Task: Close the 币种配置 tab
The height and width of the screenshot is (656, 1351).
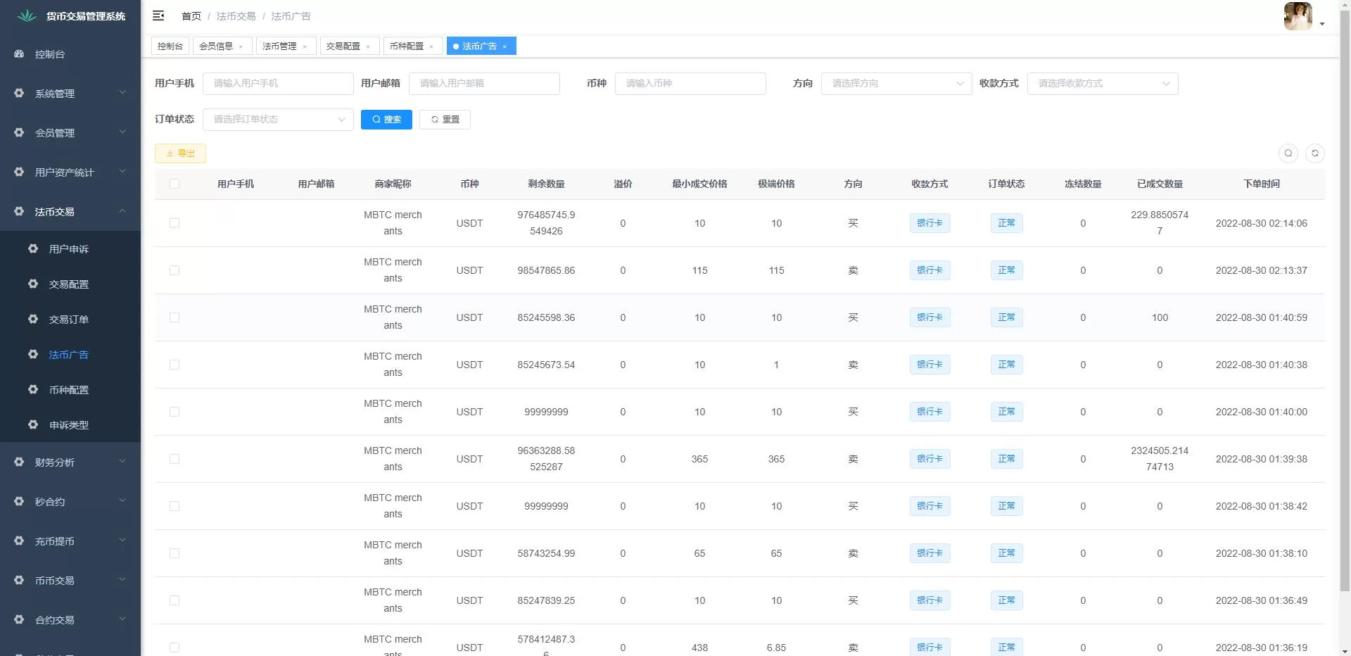Action: (431, 46)
